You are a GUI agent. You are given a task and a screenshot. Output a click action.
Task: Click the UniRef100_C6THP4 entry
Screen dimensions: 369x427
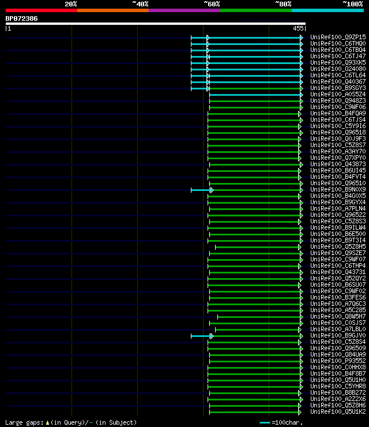[x=338, y=265]
